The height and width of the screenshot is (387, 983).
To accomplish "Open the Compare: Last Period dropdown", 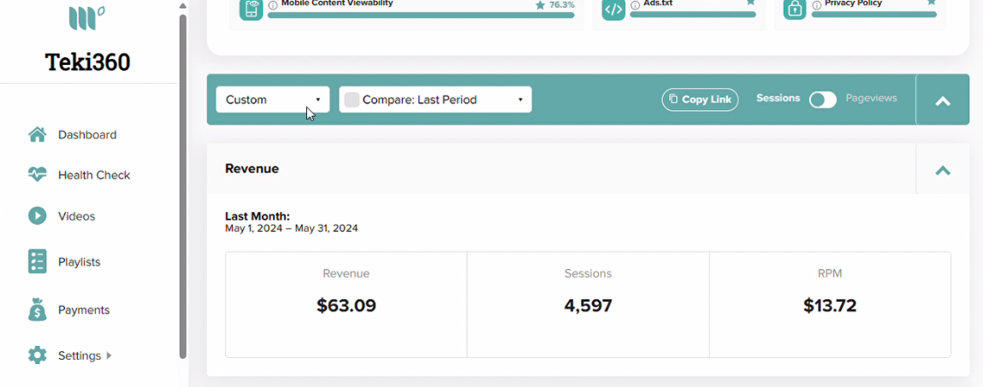I will [x=435, y=100].
